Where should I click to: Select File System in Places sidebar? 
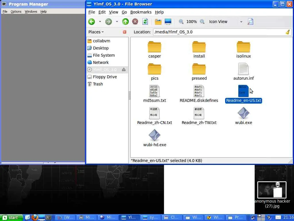tap(107, 55)
